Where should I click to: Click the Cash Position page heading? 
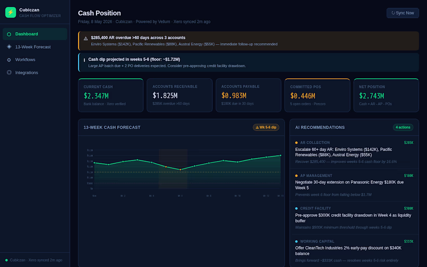[x=99, y=13]
